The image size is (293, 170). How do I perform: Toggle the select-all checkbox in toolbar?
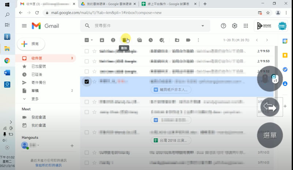(87, 40)
